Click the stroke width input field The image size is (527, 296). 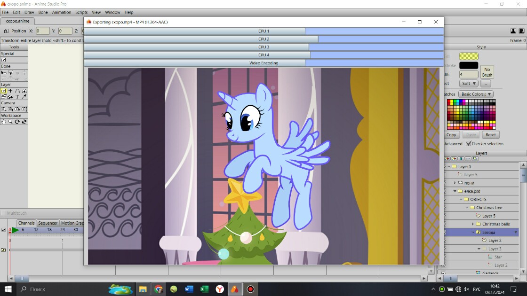pyautogui.click(x=469, y=75)
